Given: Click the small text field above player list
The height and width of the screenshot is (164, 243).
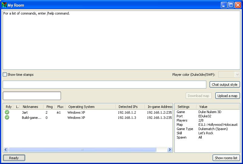Looking at the screenshot, I should (32, 96).
